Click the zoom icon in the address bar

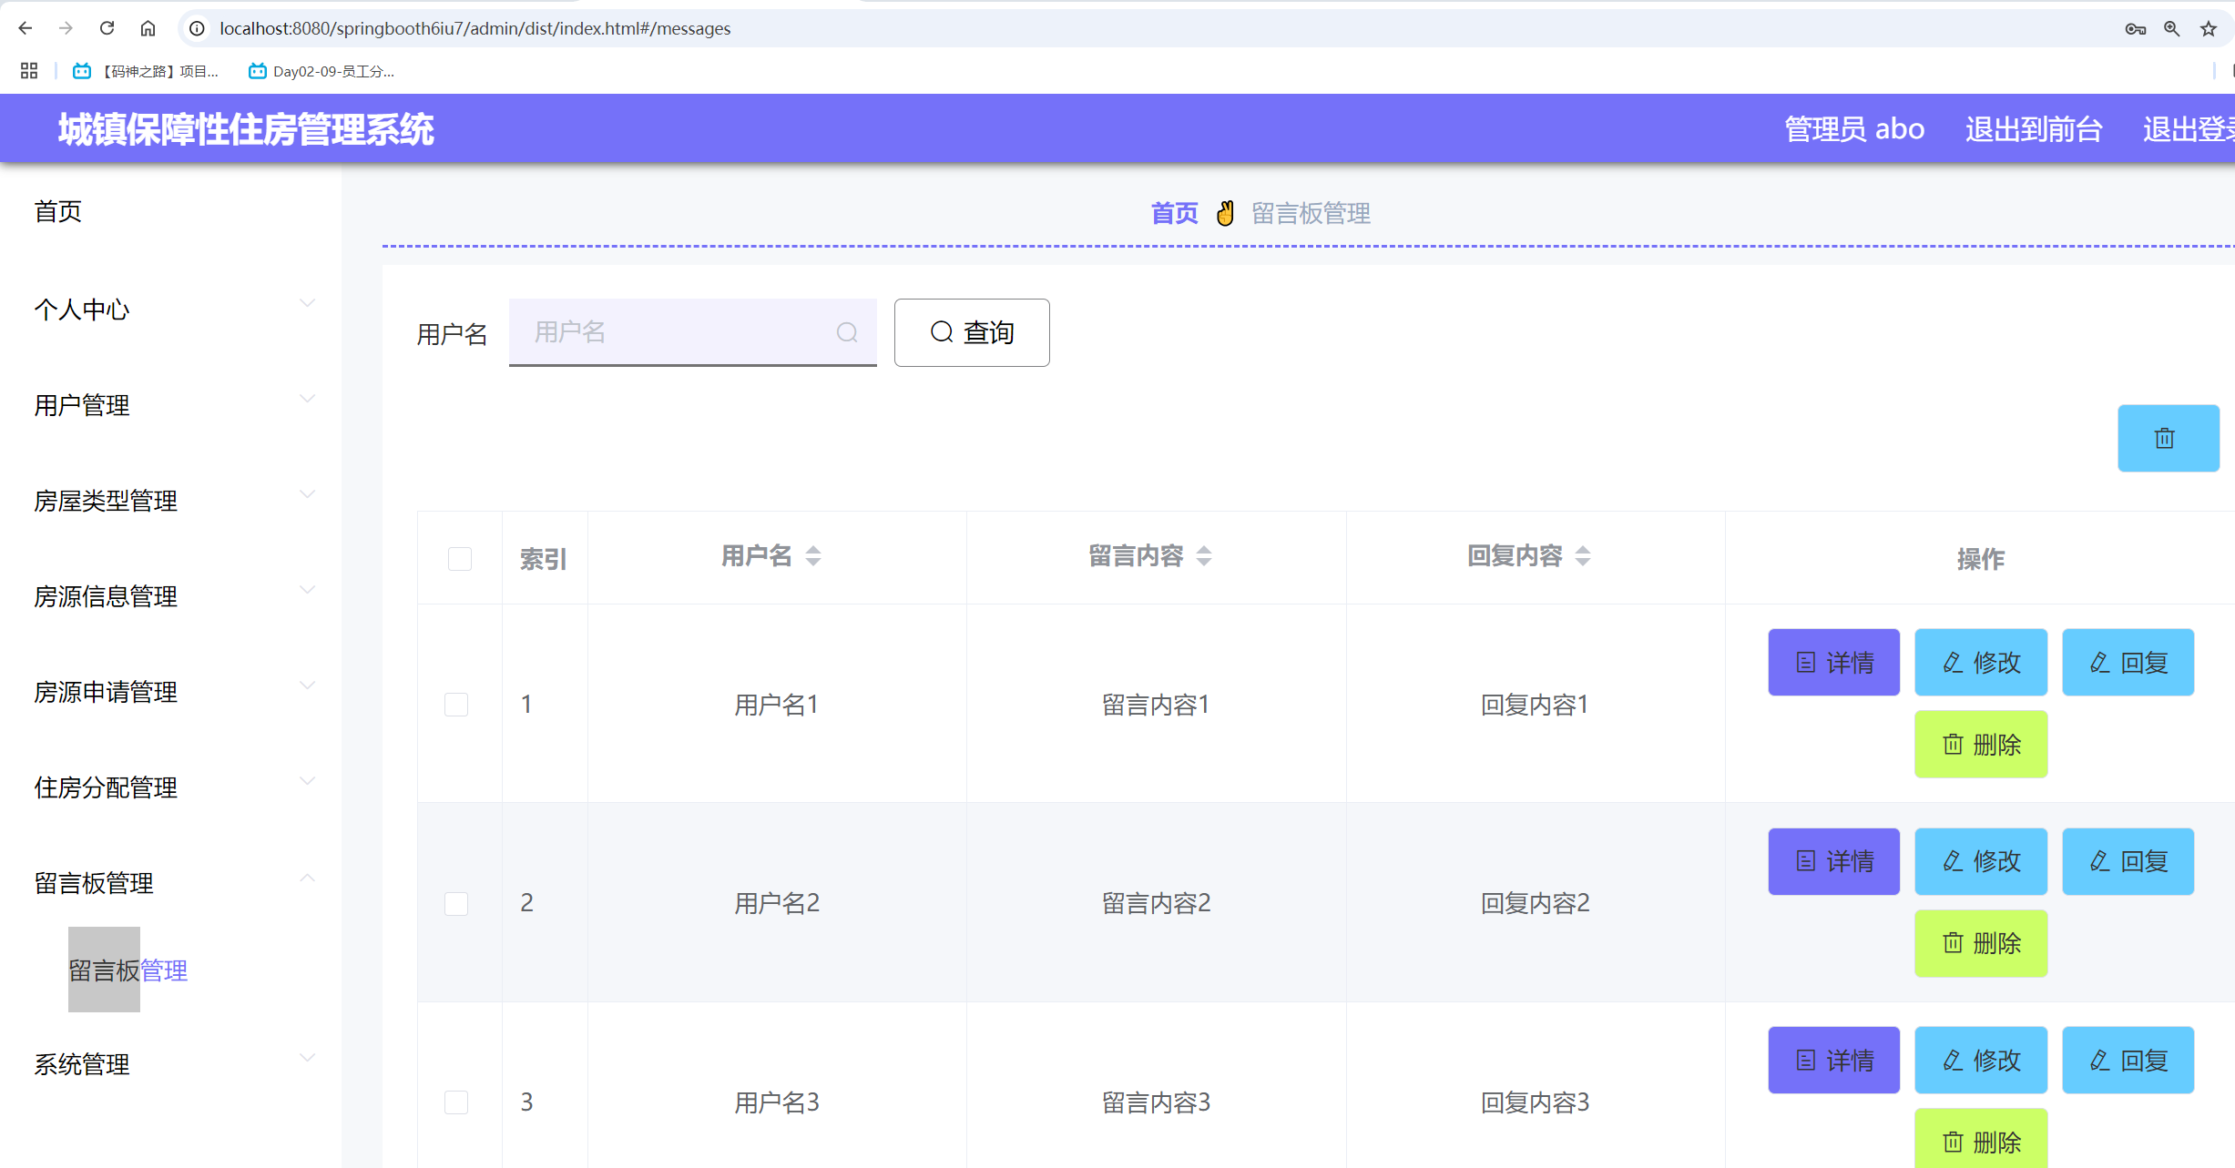tap(2171, 27)
